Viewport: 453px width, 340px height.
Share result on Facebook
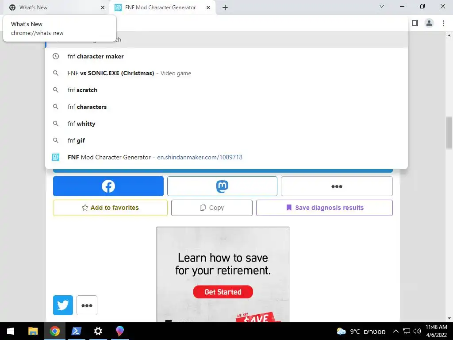pos(108,186)
